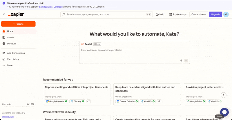This screenshot has height=120, width=232.
Task: Click the purple Upgrade button
Action: [215, 14]
